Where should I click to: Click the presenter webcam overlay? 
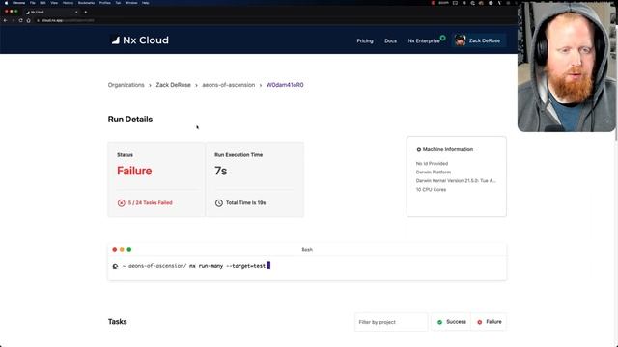click(567, 67)
